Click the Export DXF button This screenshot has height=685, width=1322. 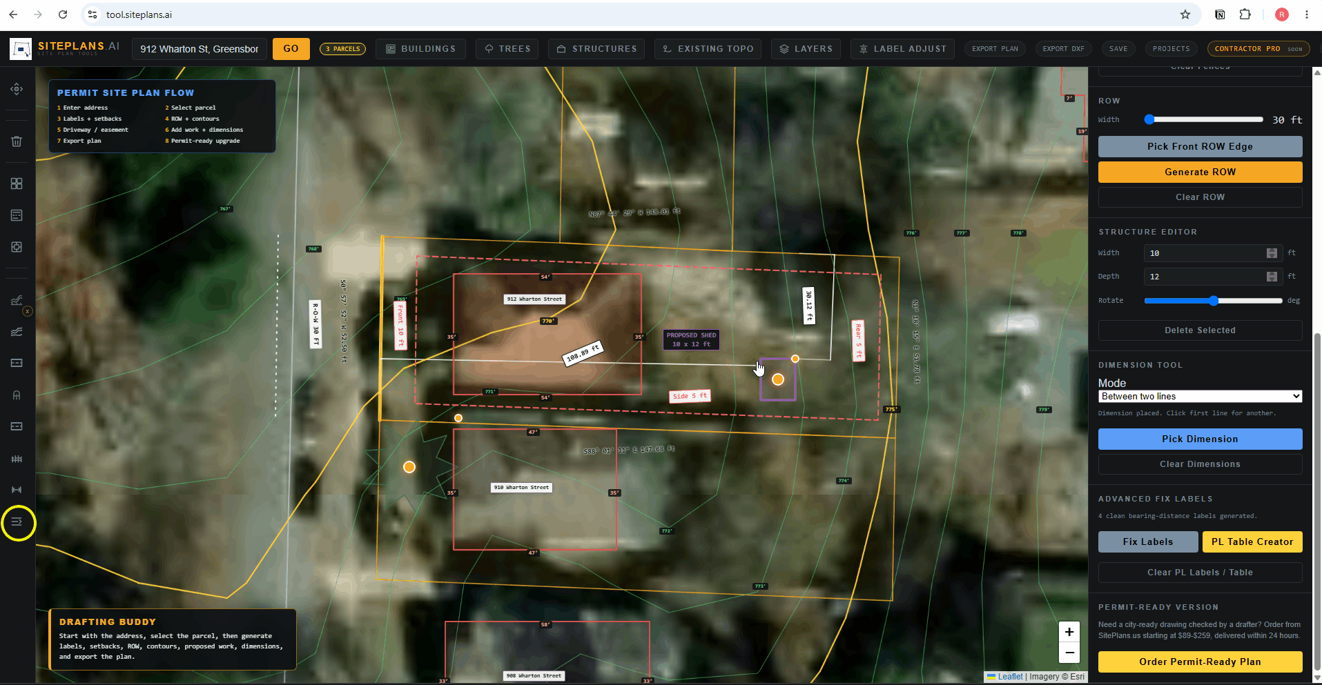pyautogui.click(x=1063, y=49)
